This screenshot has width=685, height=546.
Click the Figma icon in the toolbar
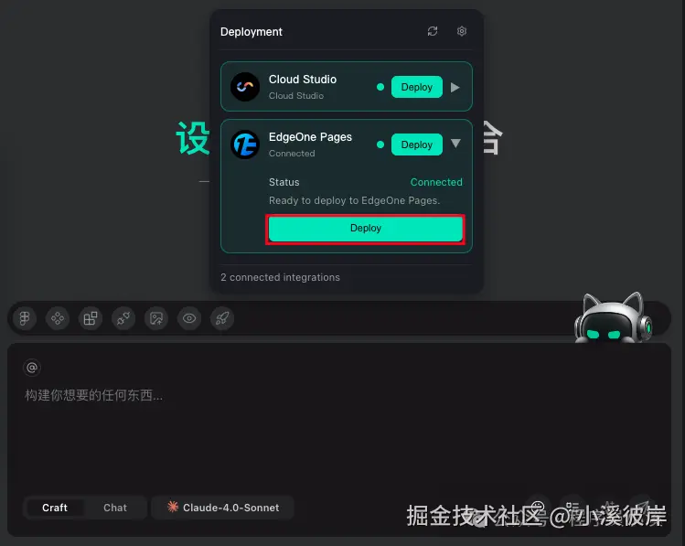pos(25,318)
